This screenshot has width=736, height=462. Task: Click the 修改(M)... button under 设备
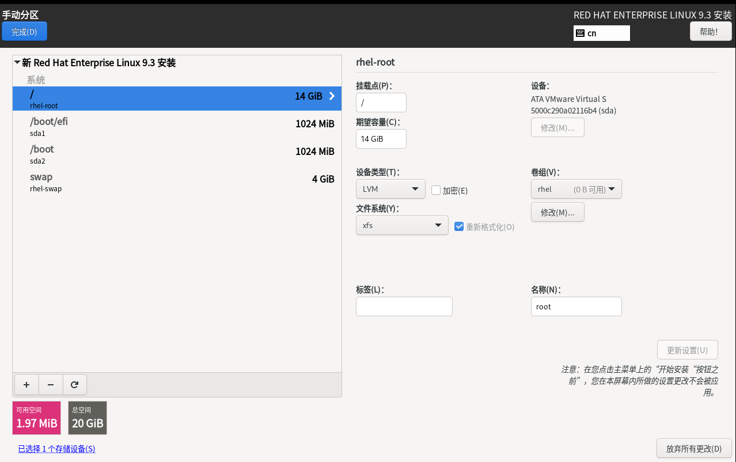(x=557, y=127)
